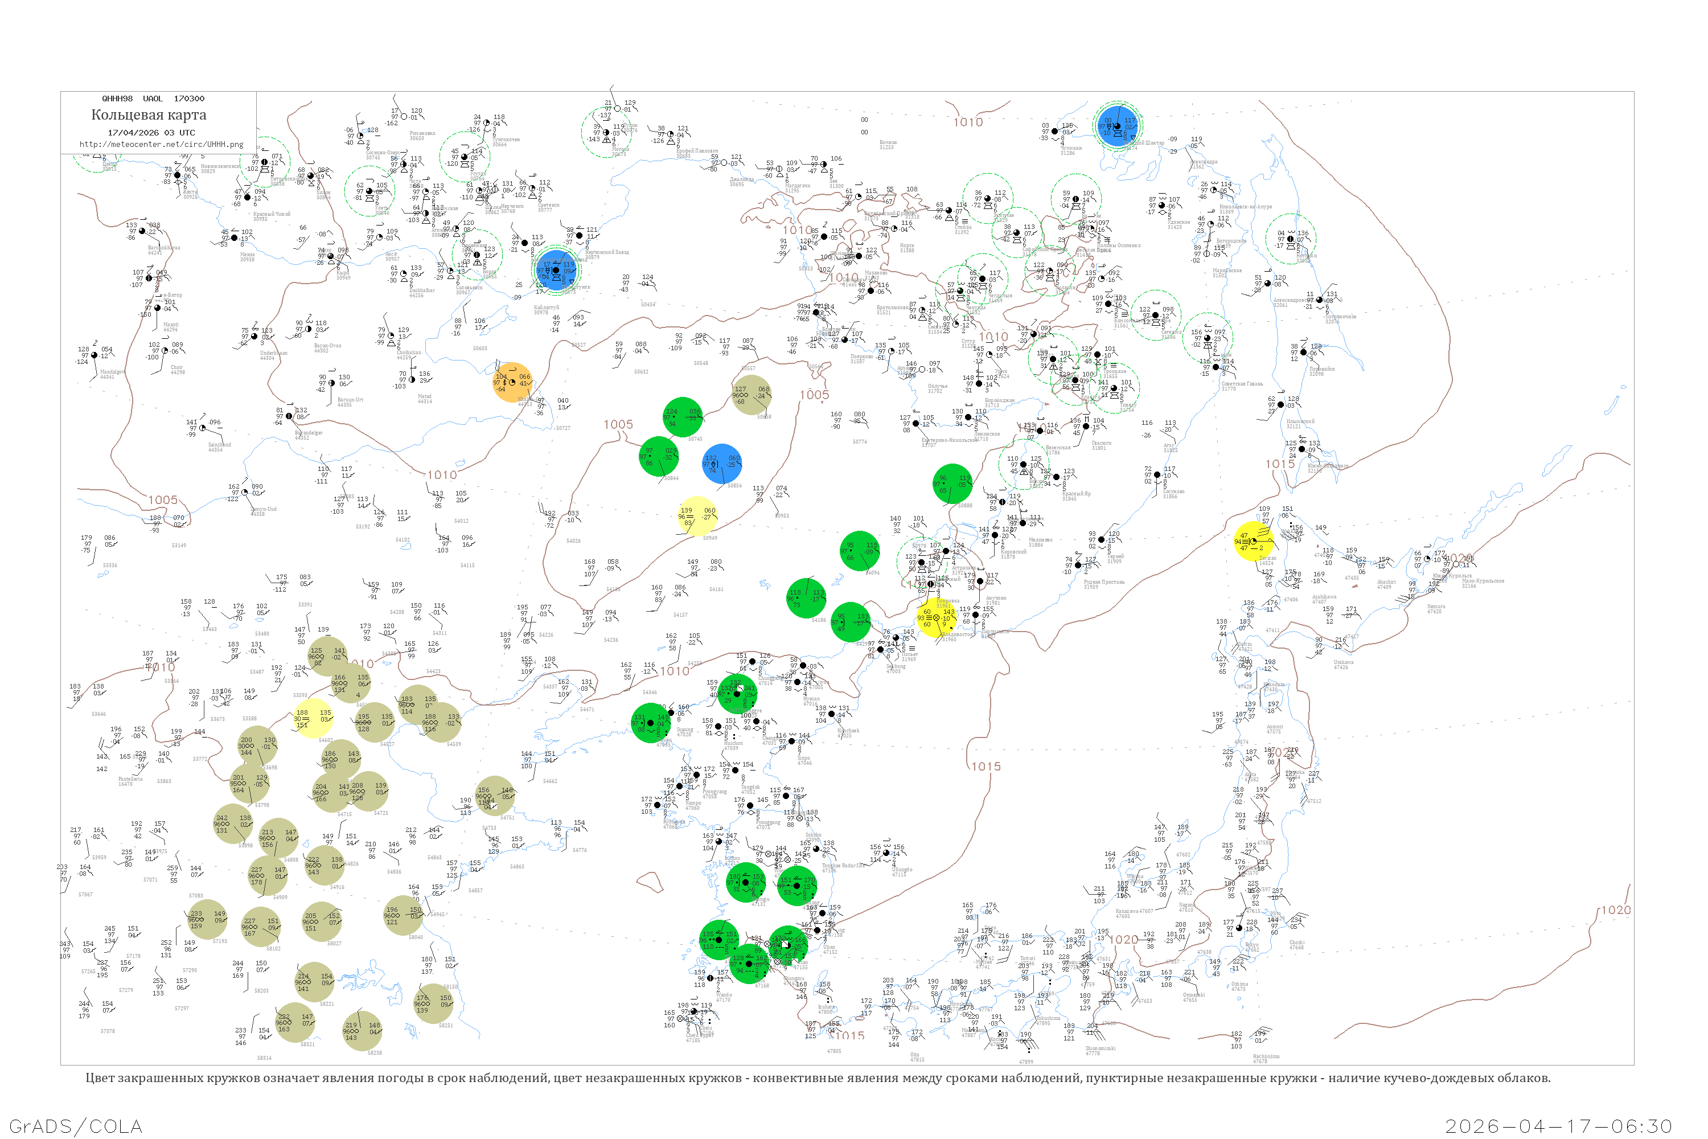Click the GrADS/COLA label
This screenshot has width=1708, height=1139.
(x=76, y=1126)
